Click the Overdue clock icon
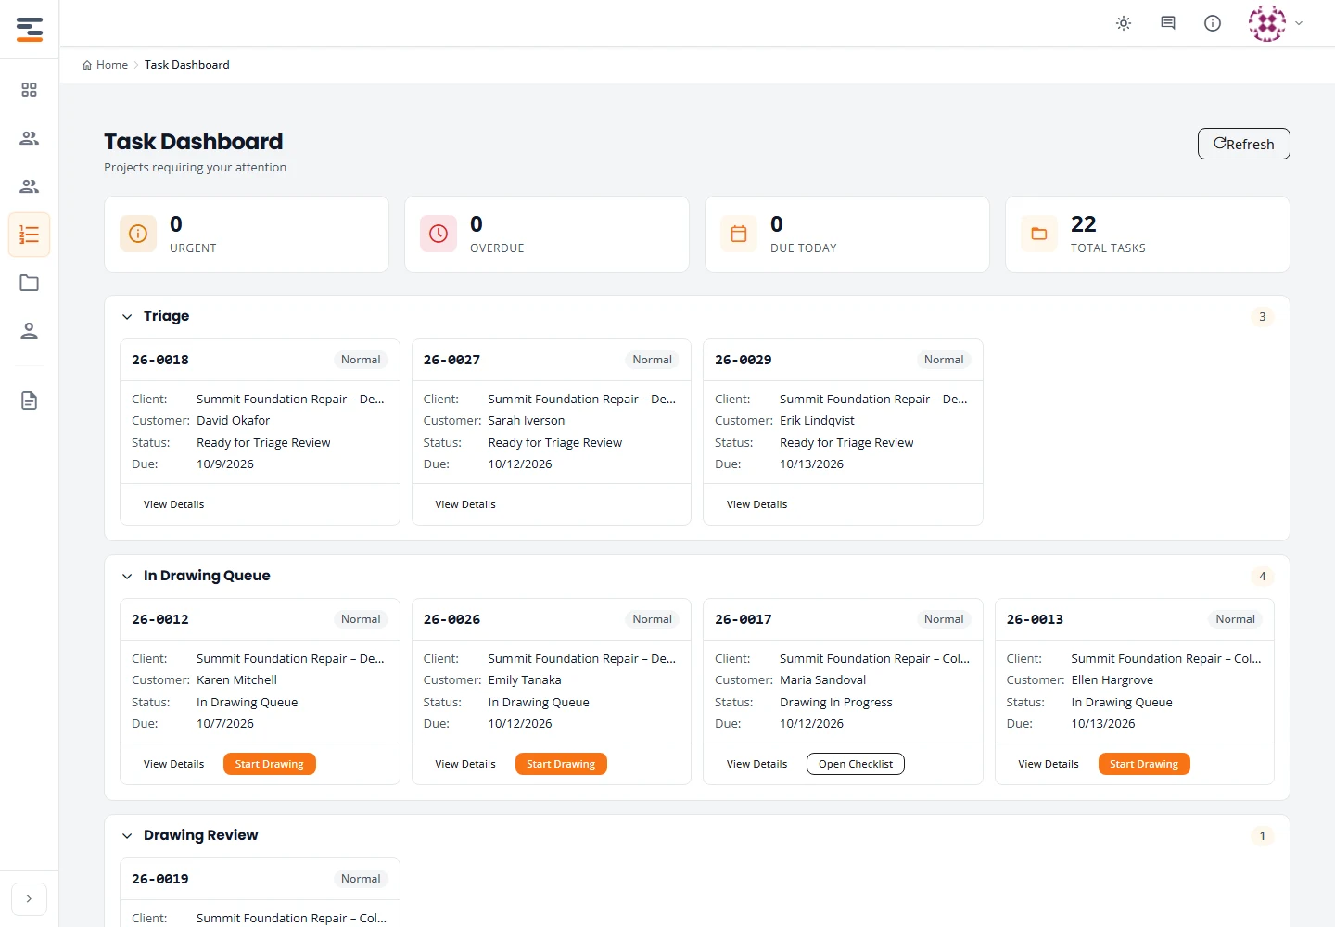The image size is (1335, 927). pos(439,234)
